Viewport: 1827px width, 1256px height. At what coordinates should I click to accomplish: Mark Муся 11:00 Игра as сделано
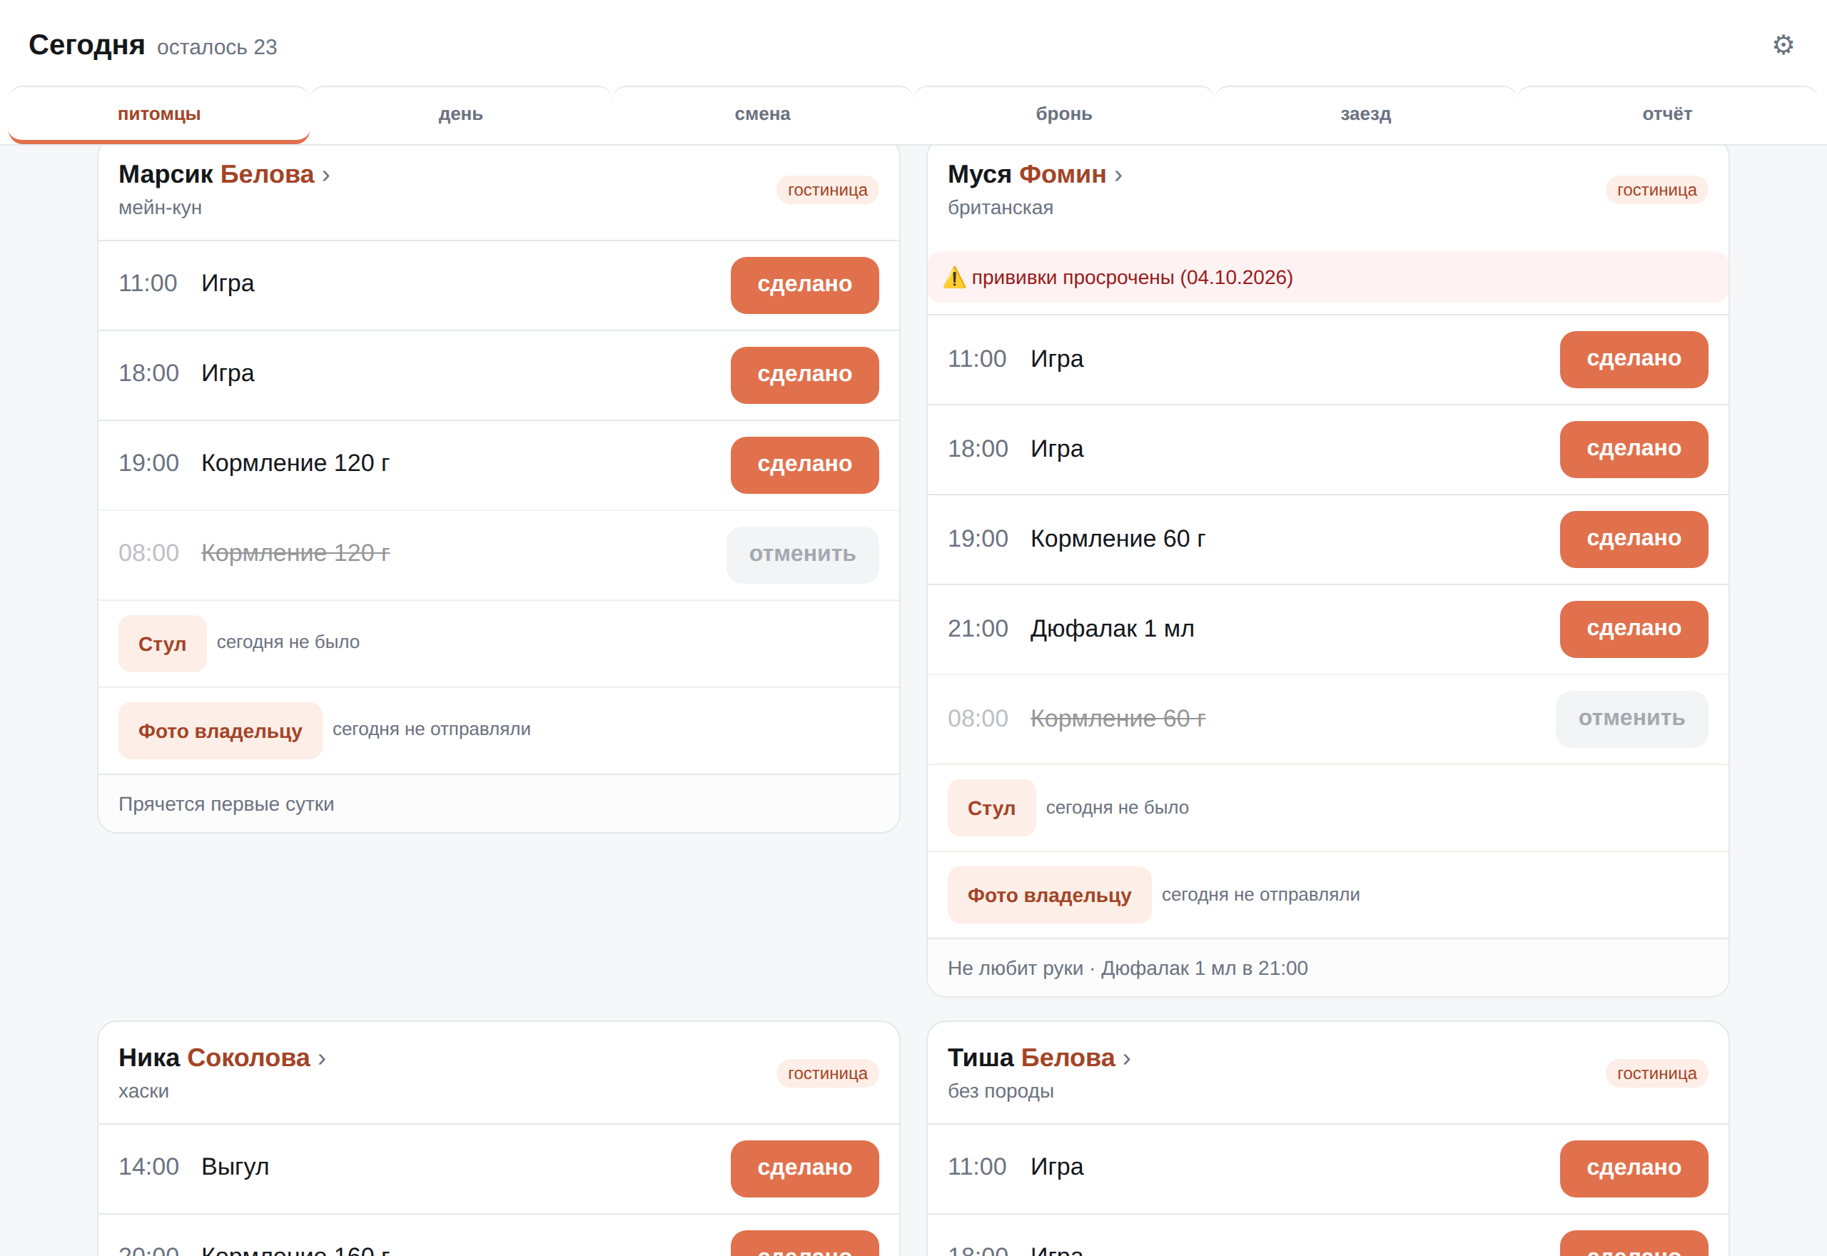point(1634,360)
